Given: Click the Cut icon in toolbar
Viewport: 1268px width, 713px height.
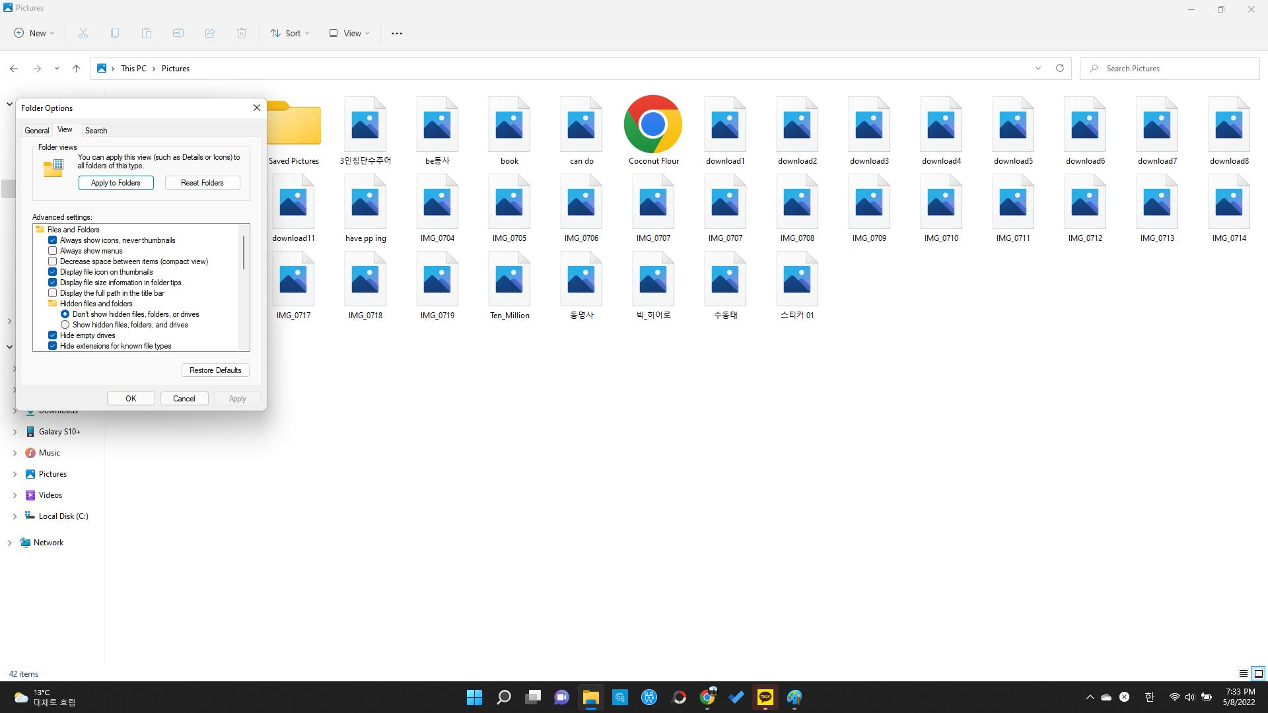Looking at the screenshot, I should point(83,33).
